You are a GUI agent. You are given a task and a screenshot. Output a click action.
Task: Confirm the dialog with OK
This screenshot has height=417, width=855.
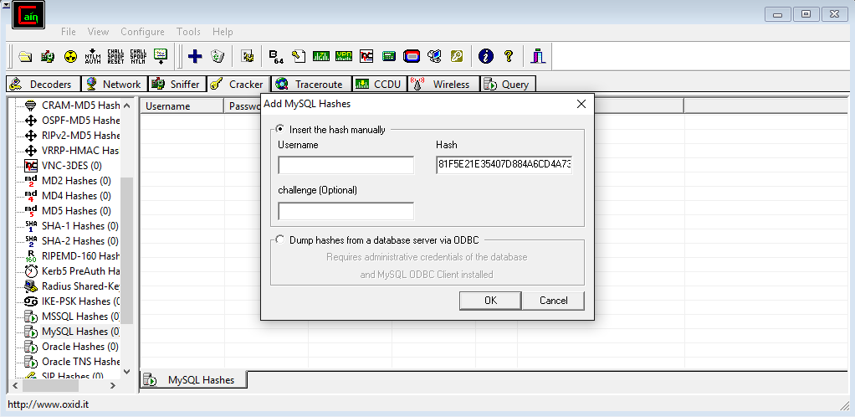[x=490, y=301]
